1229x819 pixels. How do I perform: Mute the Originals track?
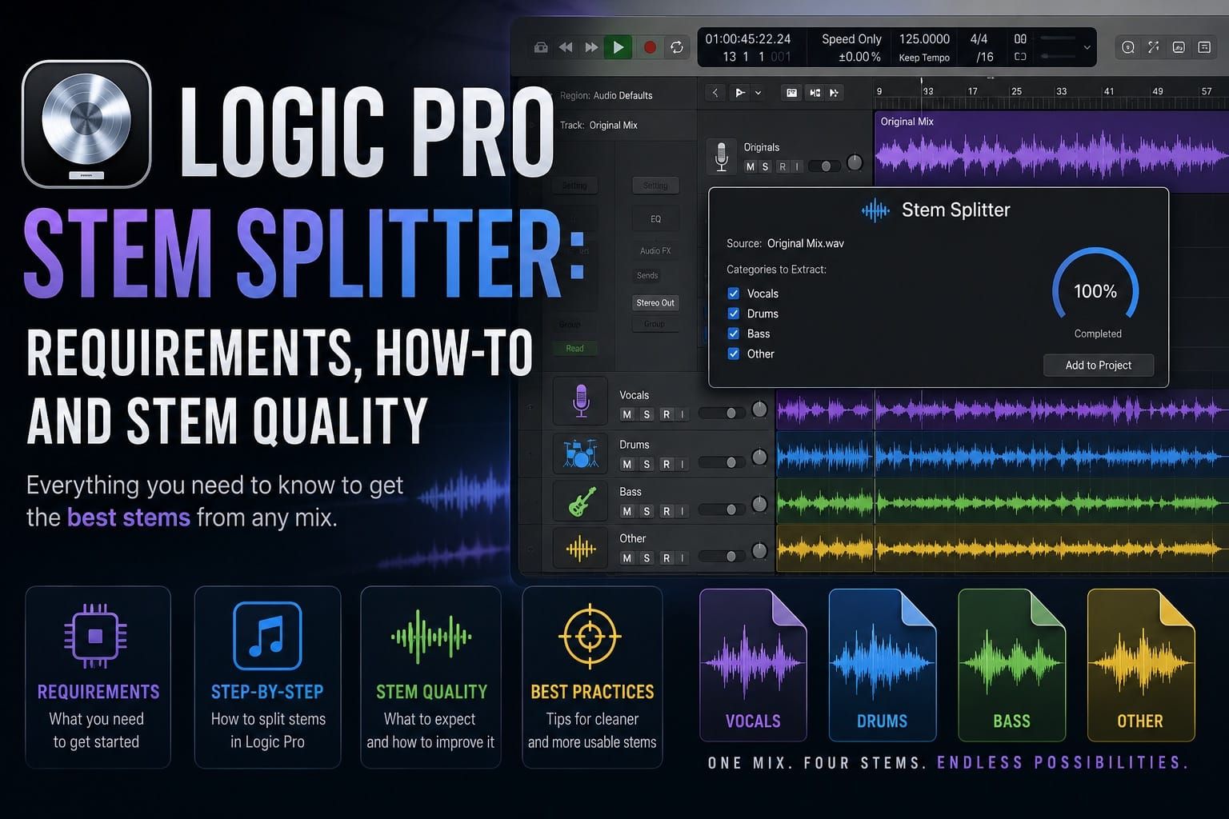[750, 166]
